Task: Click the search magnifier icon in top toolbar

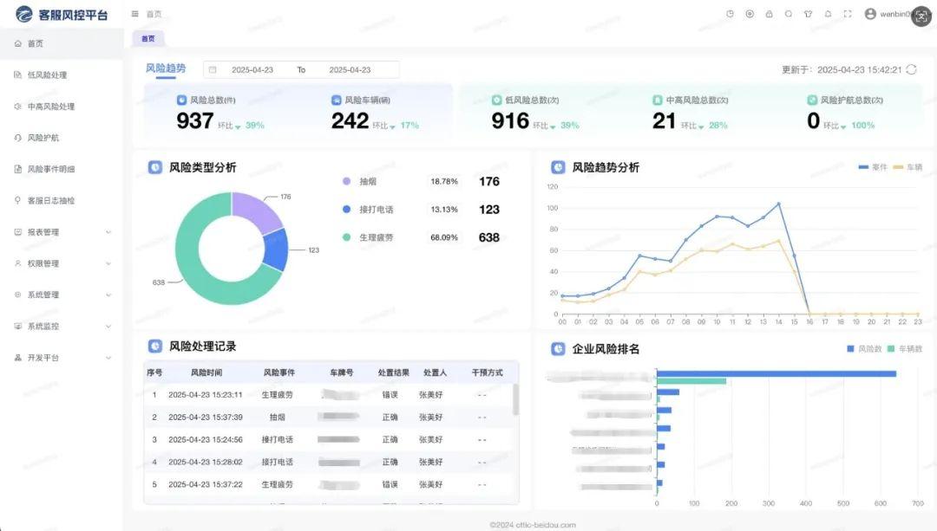Action: click(x=789, y=14)
